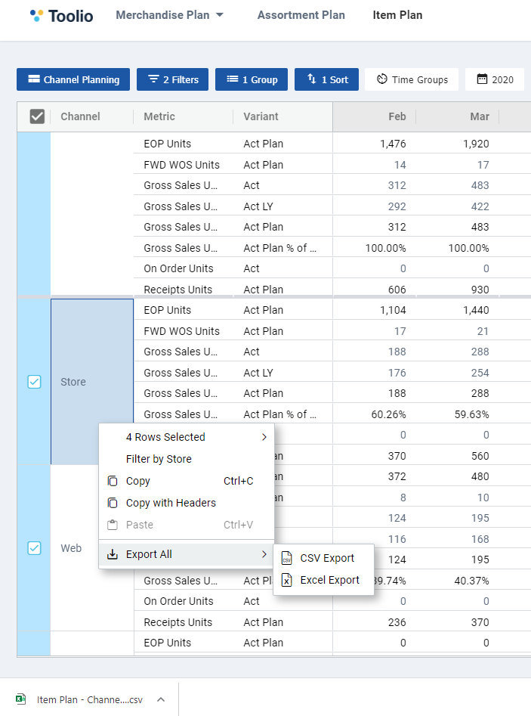Open the 2020 calendar date picker

[495, 79]
